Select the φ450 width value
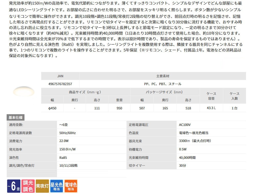Screen dimensions: 253x194 pyautogui.click(x=52, y=108)
